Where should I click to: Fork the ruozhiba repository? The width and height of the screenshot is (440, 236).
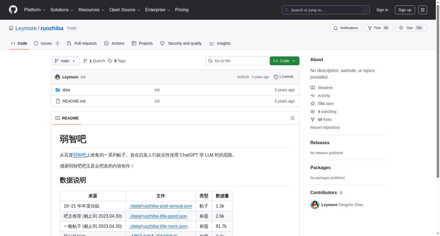379,28
